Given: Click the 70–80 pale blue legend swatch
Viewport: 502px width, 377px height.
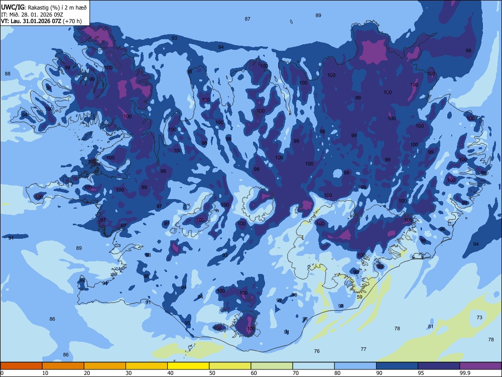Looking at the screenshot, I should tap(313, 366).
